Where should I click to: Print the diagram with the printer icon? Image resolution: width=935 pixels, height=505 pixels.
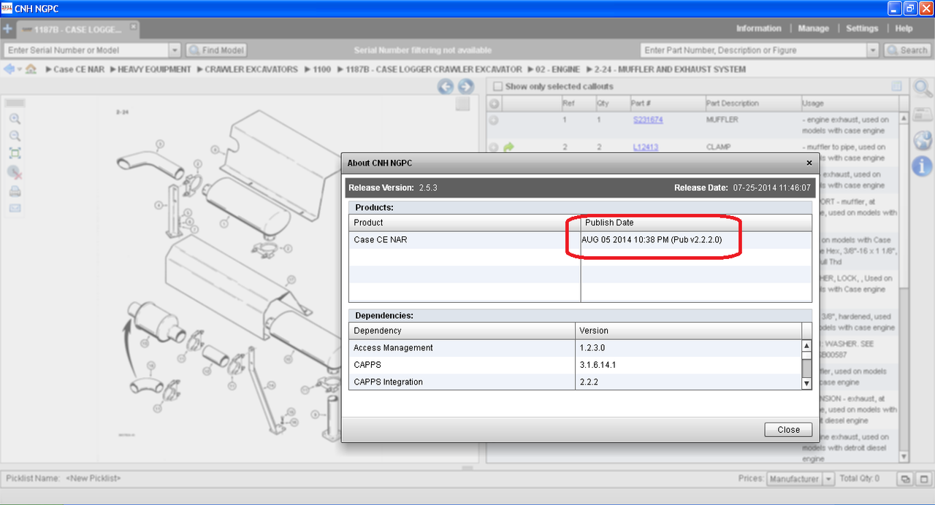point(15,191)
